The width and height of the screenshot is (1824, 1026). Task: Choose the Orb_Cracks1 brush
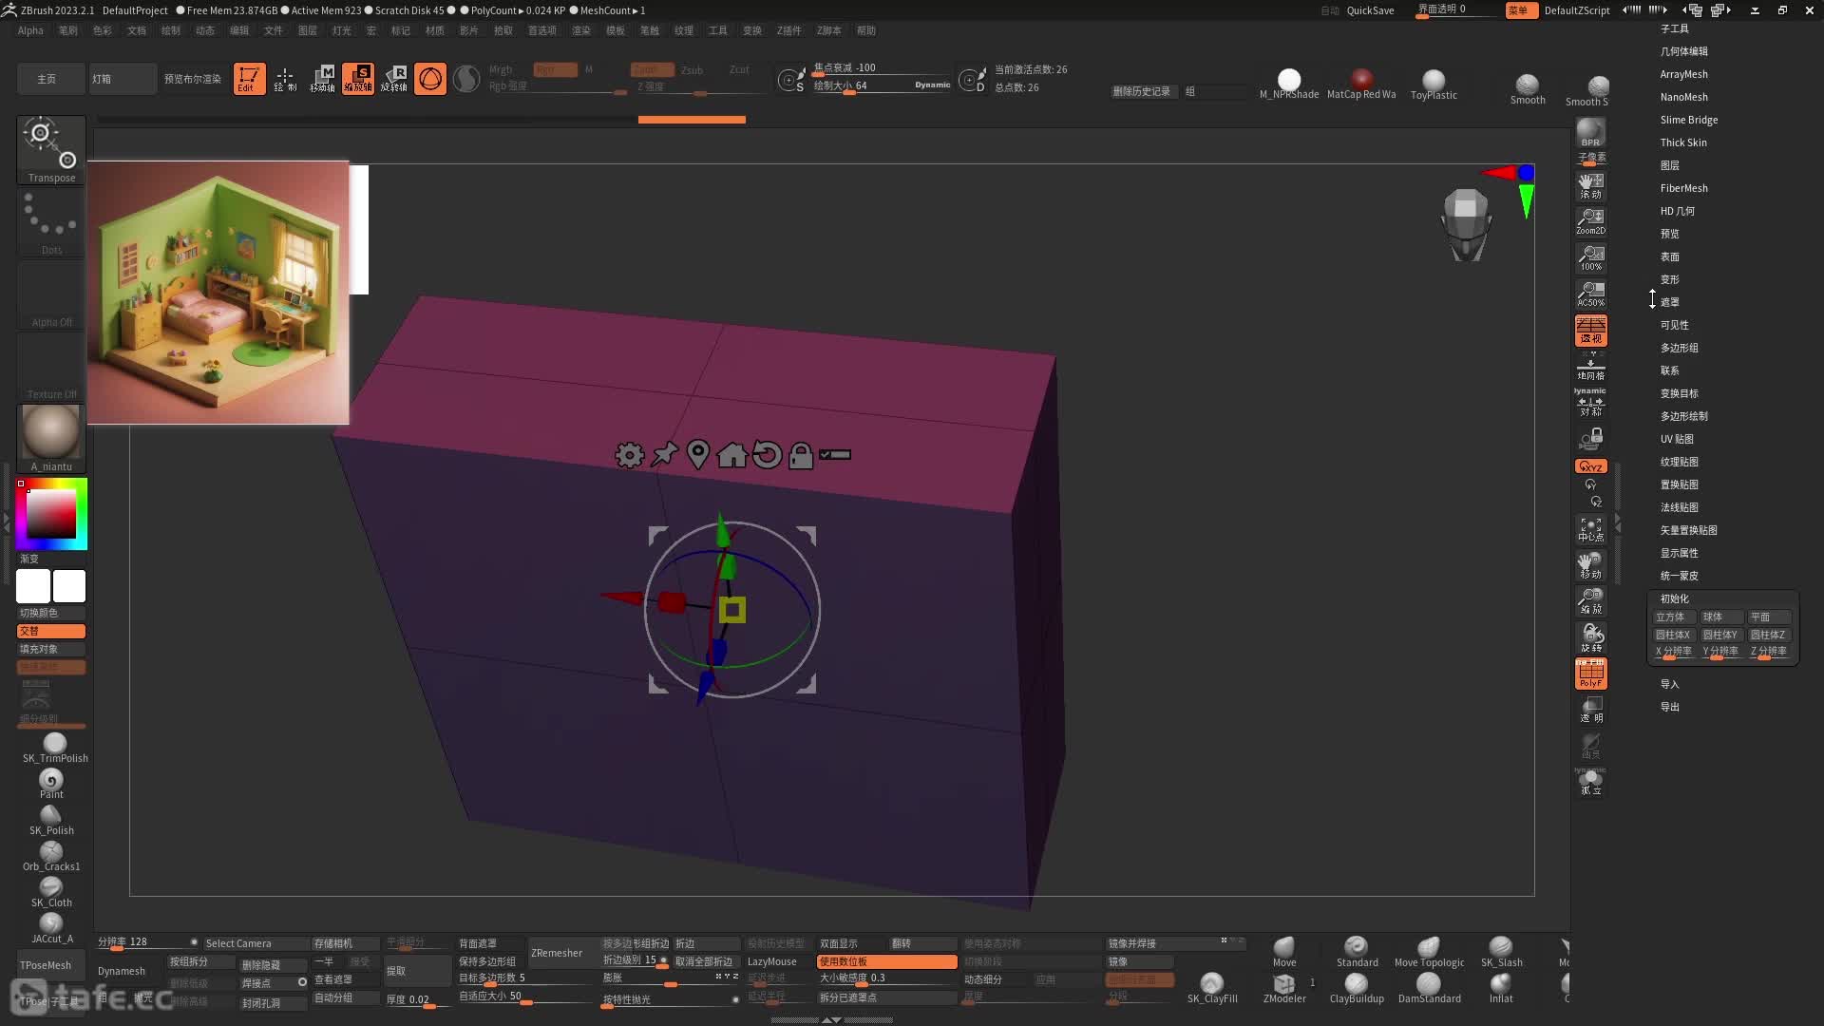(51, 856)
